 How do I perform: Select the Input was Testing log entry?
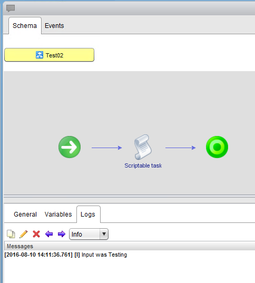point(66,255)
